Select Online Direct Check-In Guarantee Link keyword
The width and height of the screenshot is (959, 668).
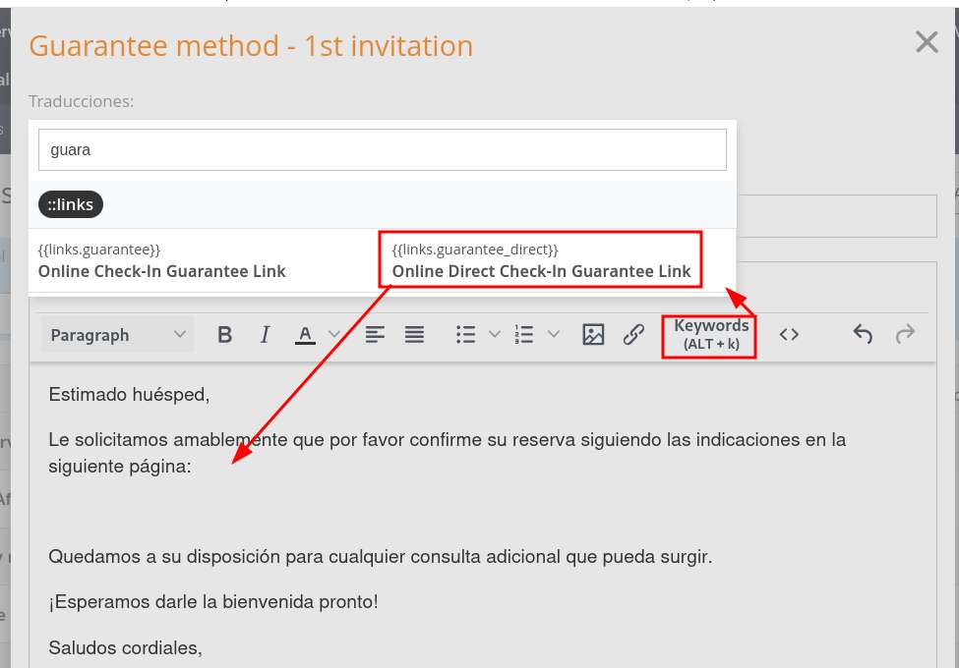coord(541,261)
